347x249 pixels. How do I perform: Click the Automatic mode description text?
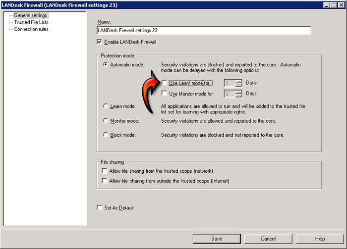tap(231, 67)
